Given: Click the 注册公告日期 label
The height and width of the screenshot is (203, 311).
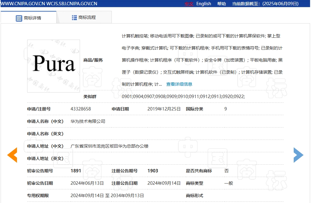Looking at the screenshot, I should 124,183.
